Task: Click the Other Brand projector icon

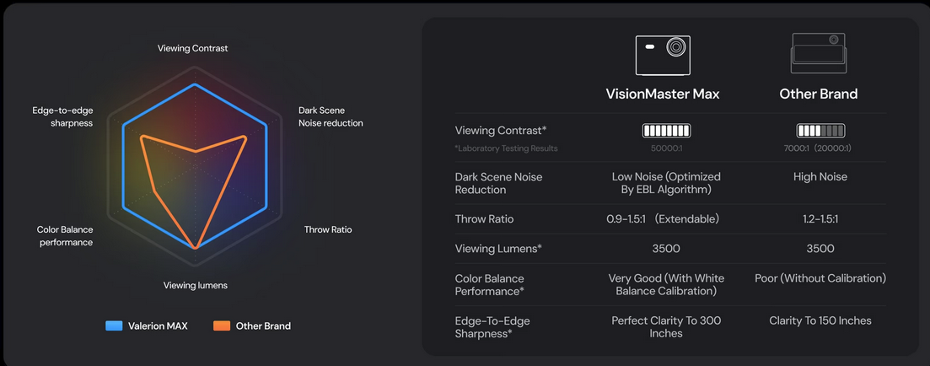Action: click(818, 54)
